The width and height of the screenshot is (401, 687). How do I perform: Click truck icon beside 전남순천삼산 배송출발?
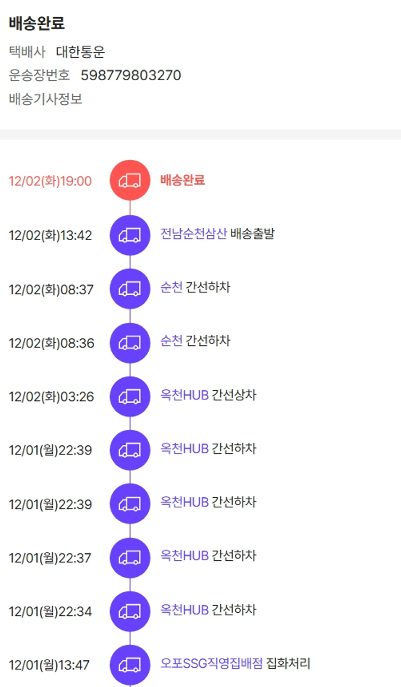[130, 235]
